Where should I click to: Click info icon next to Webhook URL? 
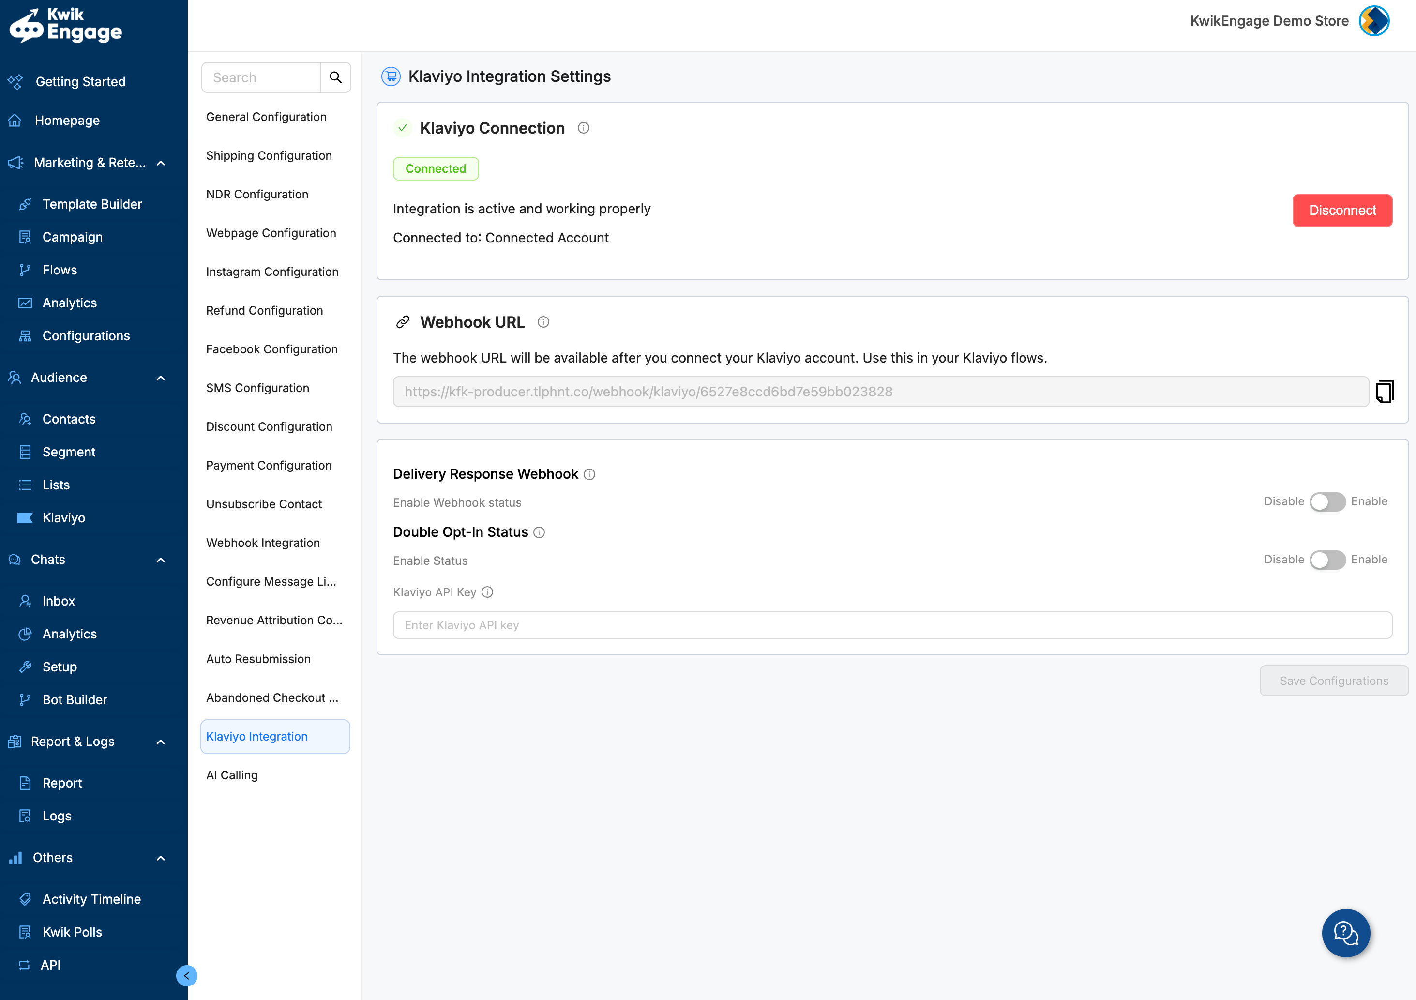(x=543, y=322)
